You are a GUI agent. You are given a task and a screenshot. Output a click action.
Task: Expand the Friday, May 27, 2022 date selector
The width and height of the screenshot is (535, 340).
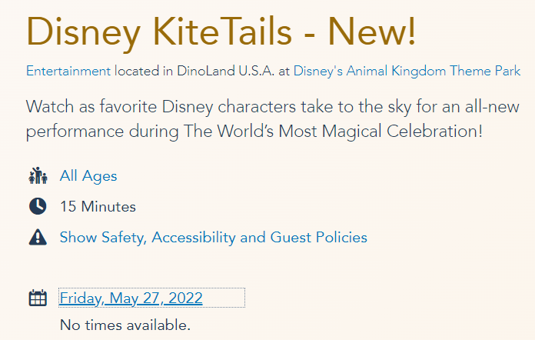[131, 298]
